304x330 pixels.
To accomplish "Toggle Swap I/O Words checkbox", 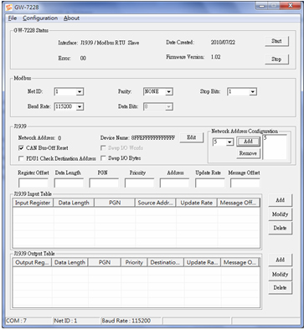I will pos(103,148).
